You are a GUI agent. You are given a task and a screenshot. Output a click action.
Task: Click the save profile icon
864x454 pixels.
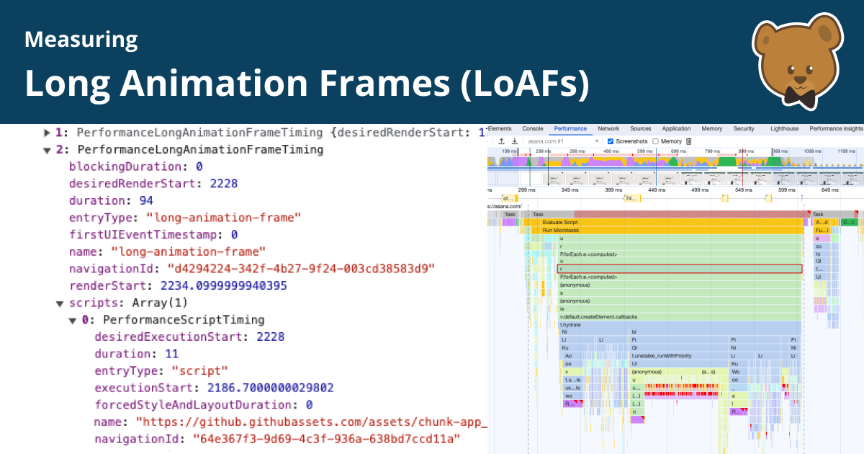point(514,141)
